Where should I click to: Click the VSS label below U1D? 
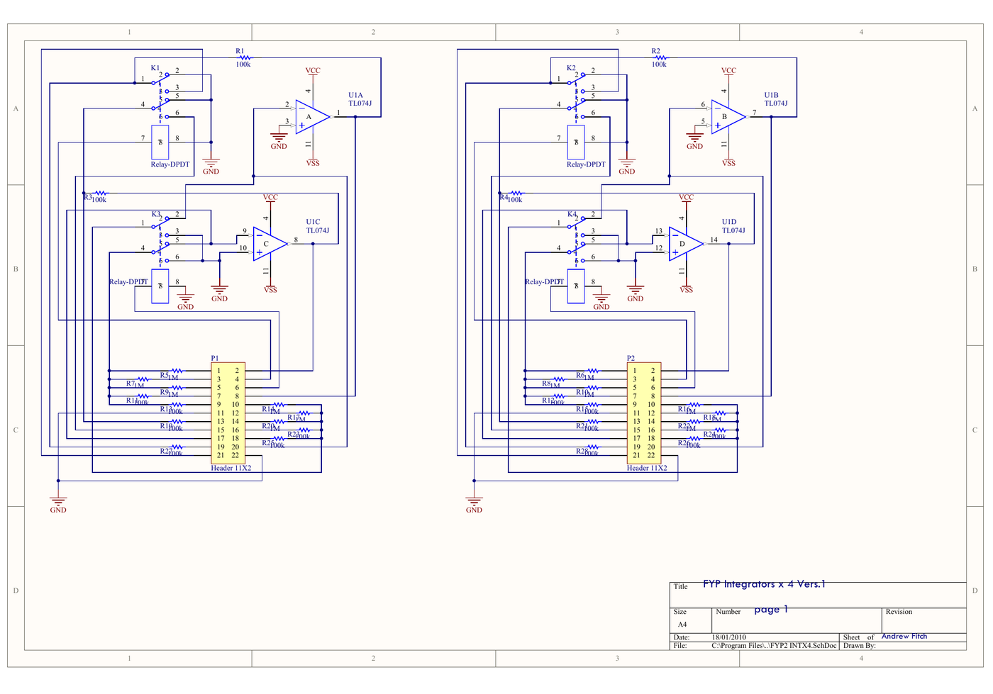686,290
